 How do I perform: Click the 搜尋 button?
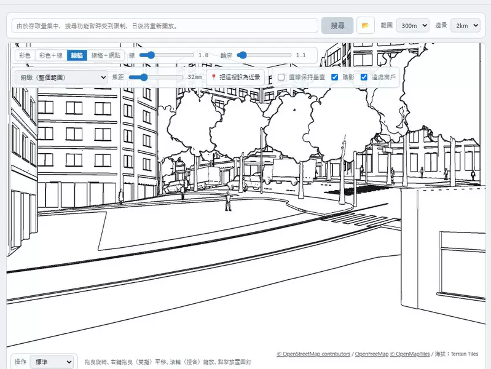tap(337, 25)
